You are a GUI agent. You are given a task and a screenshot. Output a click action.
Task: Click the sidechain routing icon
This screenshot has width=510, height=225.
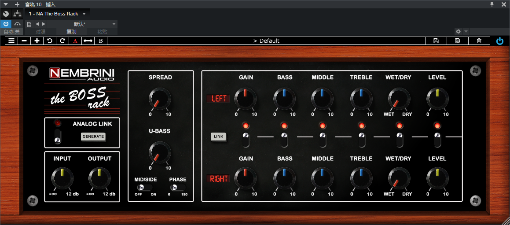(x=17, y=14)
